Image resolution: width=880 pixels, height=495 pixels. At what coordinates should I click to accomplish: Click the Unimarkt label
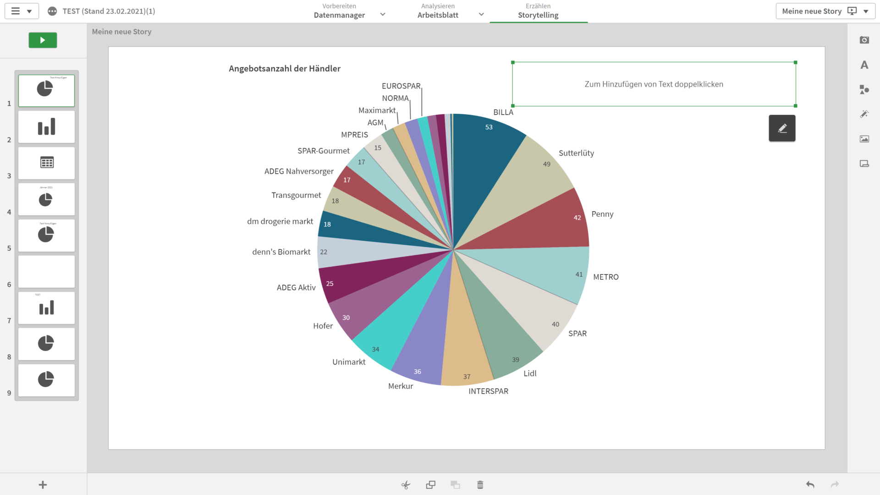pyautogui.click(x=349, y=362)
